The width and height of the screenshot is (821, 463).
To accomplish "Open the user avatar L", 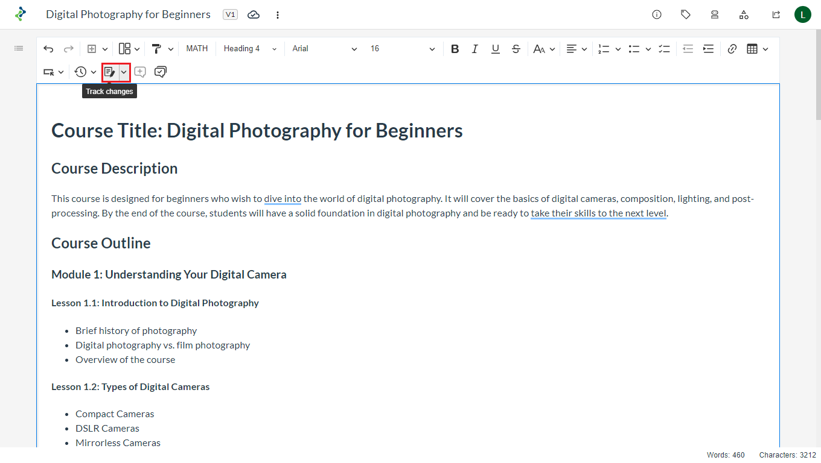I will 803,14.
